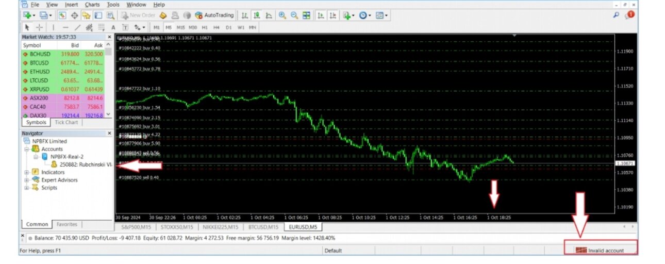The image size is (665, 264).
Task: Toggle the Terminal window icon
Action: pos(98,15)
